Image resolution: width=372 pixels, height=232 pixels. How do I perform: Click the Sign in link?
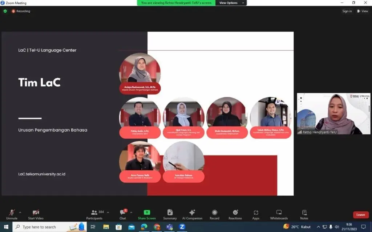click(347, 11)
